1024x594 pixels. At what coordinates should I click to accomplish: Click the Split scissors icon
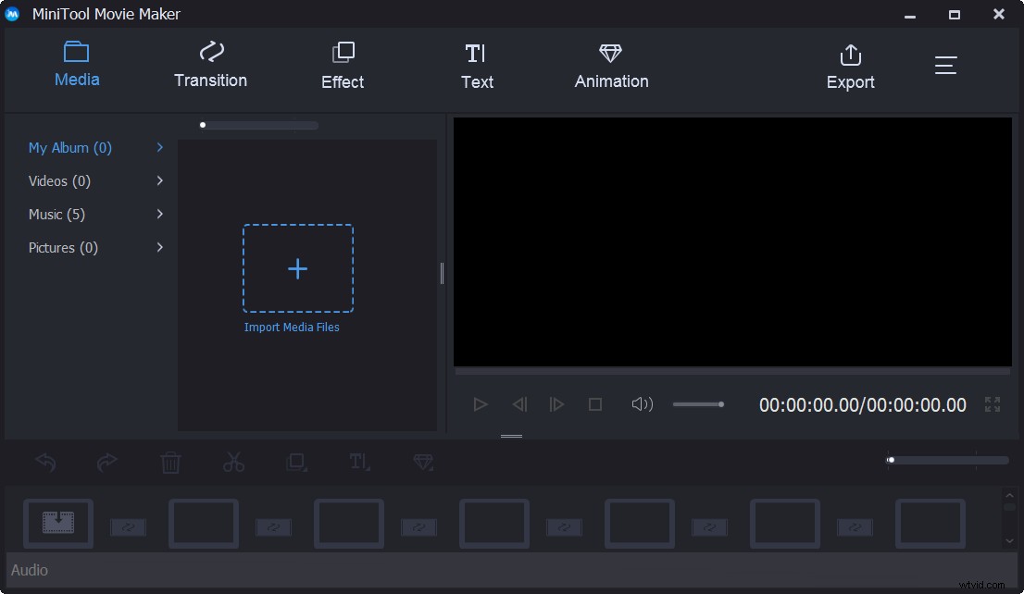pyautogui.click(x=233, y=462)
